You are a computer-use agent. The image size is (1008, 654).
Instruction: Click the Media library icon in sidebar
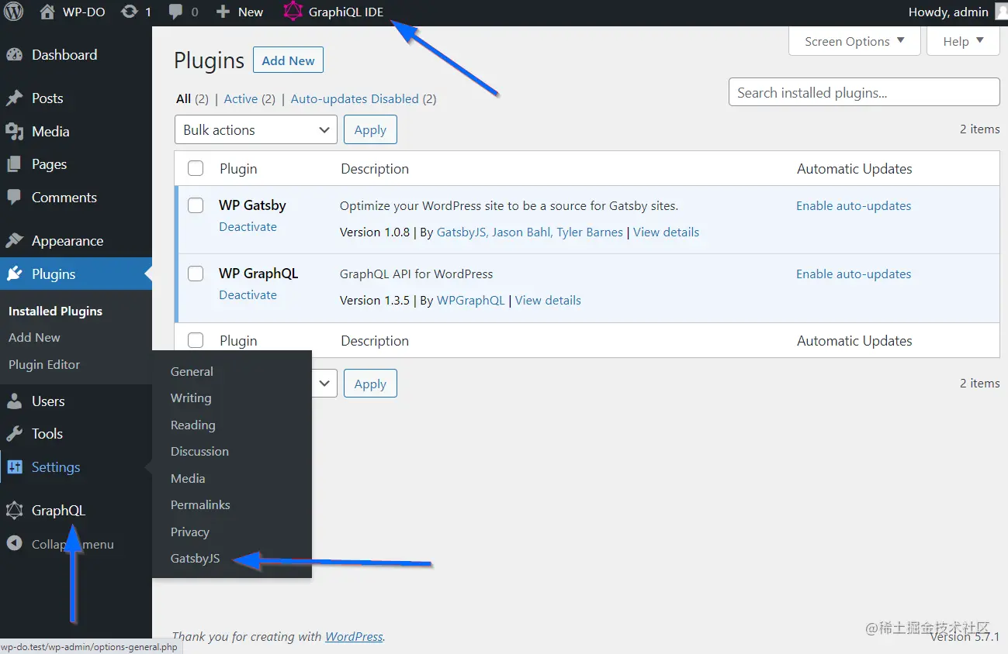pos(17,131)
